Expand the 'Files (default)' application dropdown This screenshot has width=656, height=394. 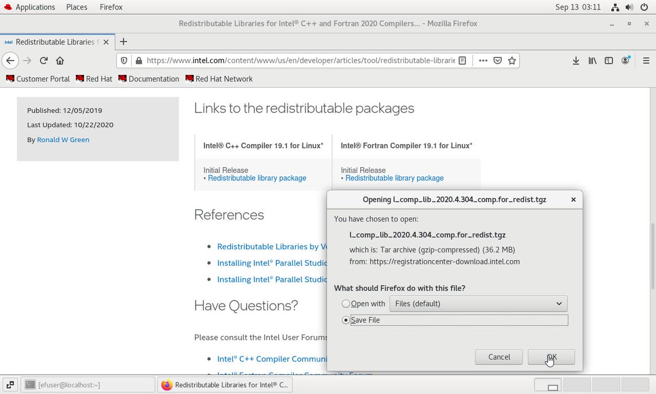click(x=478, y=303)
